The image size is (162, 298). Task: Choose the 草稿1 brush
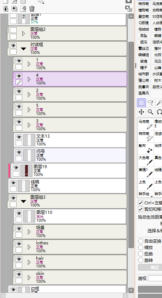(x=145, y=173)
